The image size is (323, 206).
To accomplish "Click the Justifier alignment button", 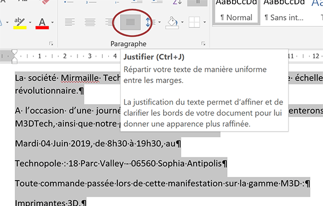I will [130, 22].
